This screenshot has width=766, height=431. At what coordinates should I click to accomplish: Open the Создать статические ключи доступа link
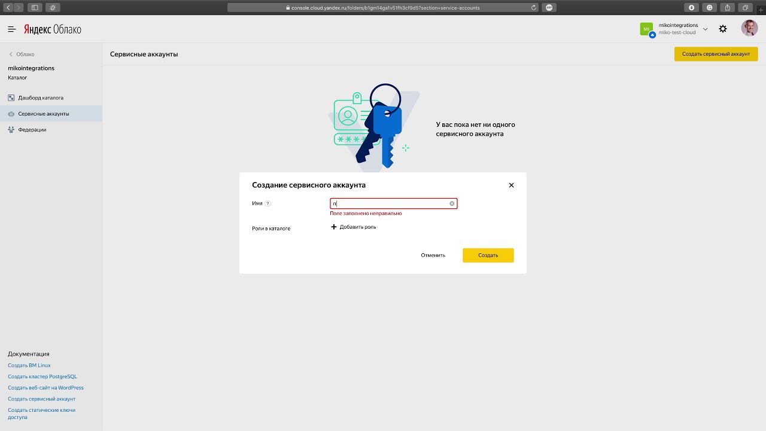point(41,414)
